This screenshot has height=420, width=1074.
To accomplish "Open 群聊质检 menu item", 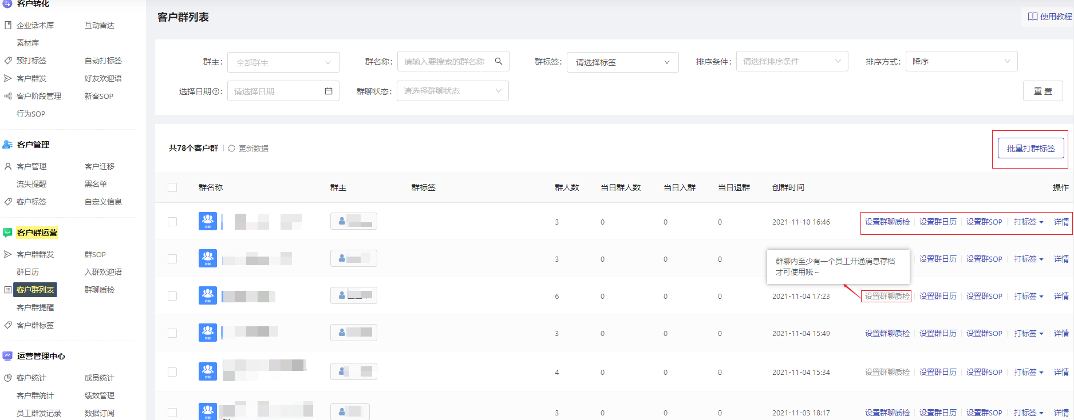I will (100, 290).
